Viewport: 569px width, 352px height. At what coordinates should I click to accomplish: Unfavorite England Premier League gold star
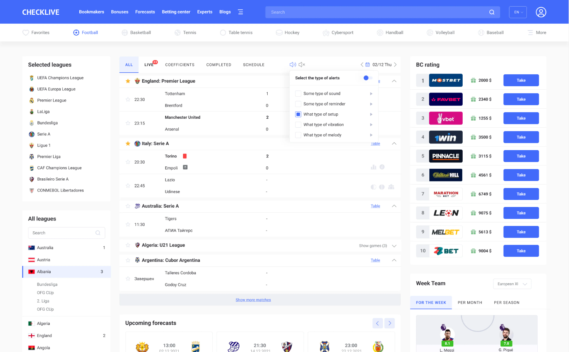[x=128, y=81]
